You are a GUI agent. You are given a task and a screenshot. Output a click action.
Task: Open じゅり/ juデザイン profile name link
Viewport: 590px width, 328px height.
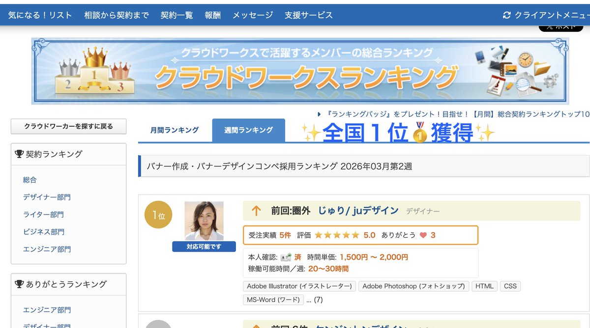click(358, 211)
